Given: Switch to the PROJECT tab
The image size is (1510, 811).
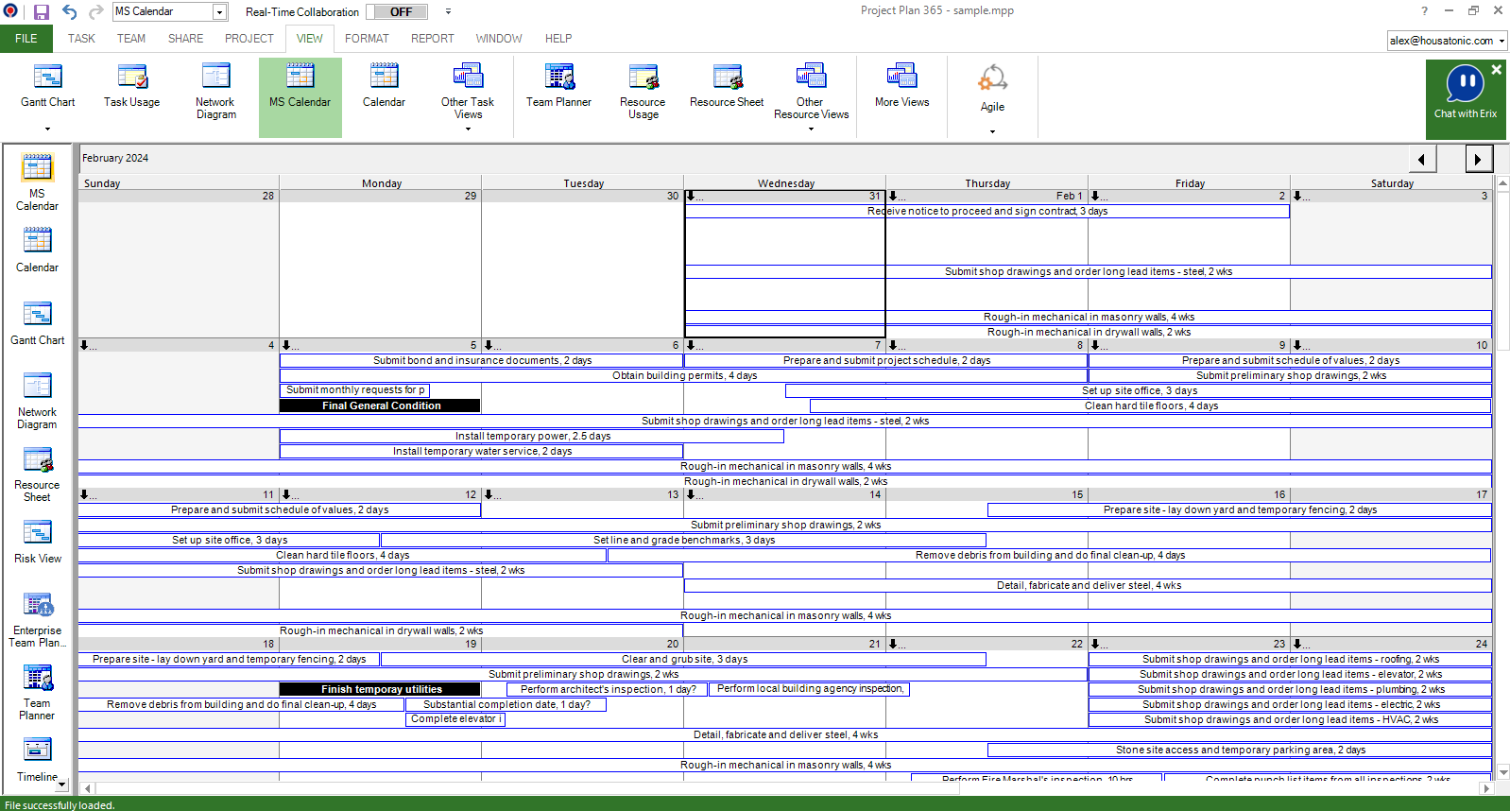Looking at the screenshot, I should click(x=249, y=39).
